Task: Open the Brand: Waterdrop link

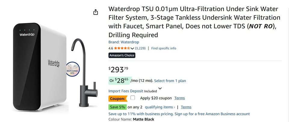Action: (x=124, y=42)
